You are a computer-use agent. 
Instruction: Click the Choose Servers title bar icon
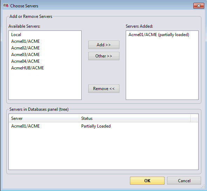click(6, 6)
